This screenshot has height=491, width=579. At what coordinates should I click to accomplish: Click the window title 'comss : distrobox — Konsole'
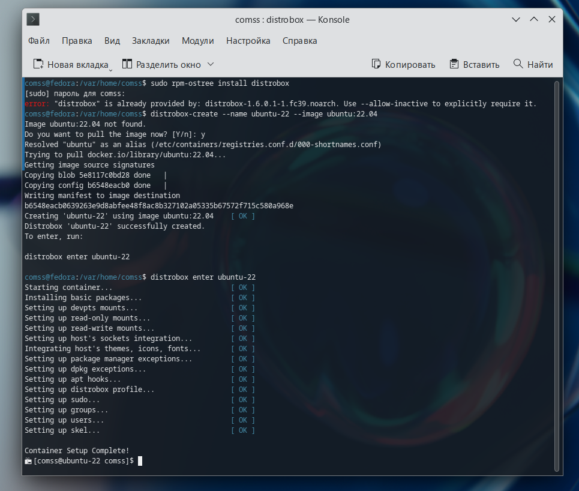click(x=292, y=20)
